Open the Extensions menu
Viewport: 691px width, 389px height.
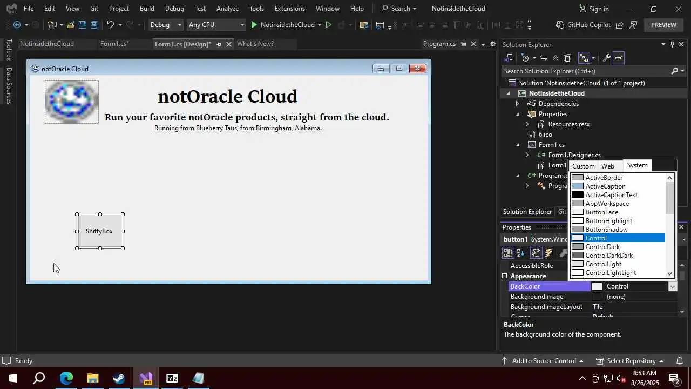click(x=290, y=9)
